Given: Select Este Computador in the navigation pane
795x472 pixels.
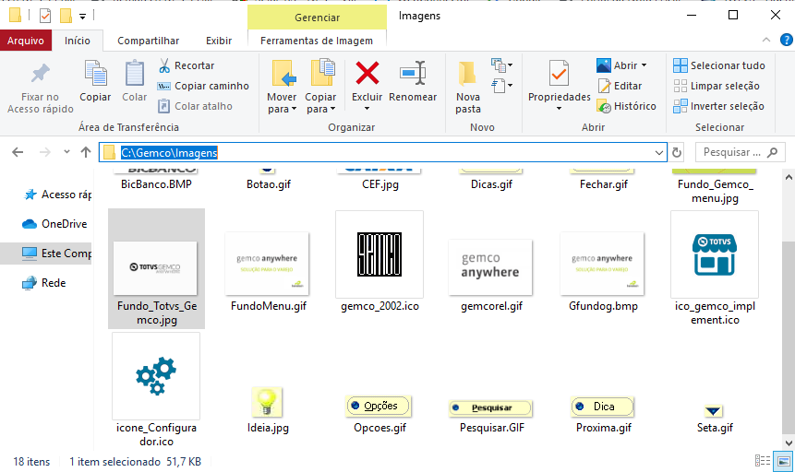Looking at the screenshot, I should pyautogui.click(x=56, y=254).
